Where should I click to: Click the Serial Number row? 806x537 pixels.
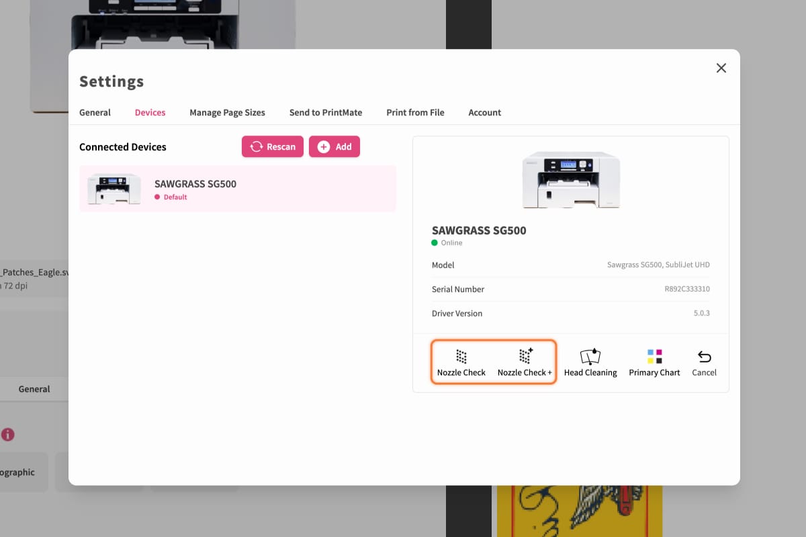[571, 289]
